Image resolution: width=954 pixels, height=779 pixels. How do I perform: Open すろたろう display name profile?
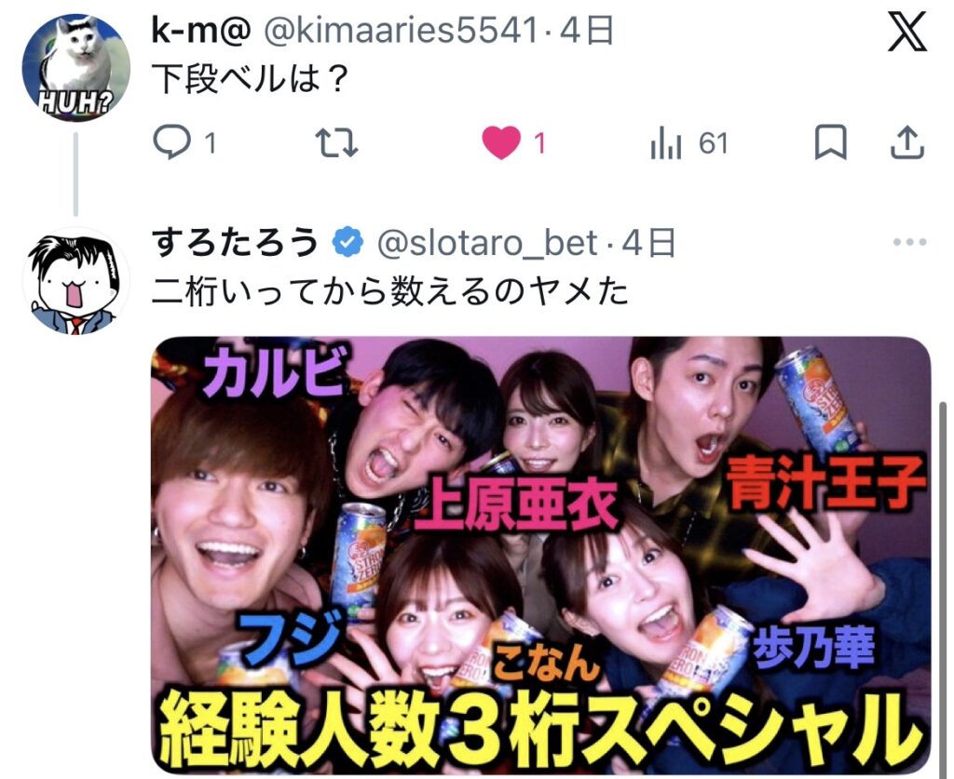(235, 242)
